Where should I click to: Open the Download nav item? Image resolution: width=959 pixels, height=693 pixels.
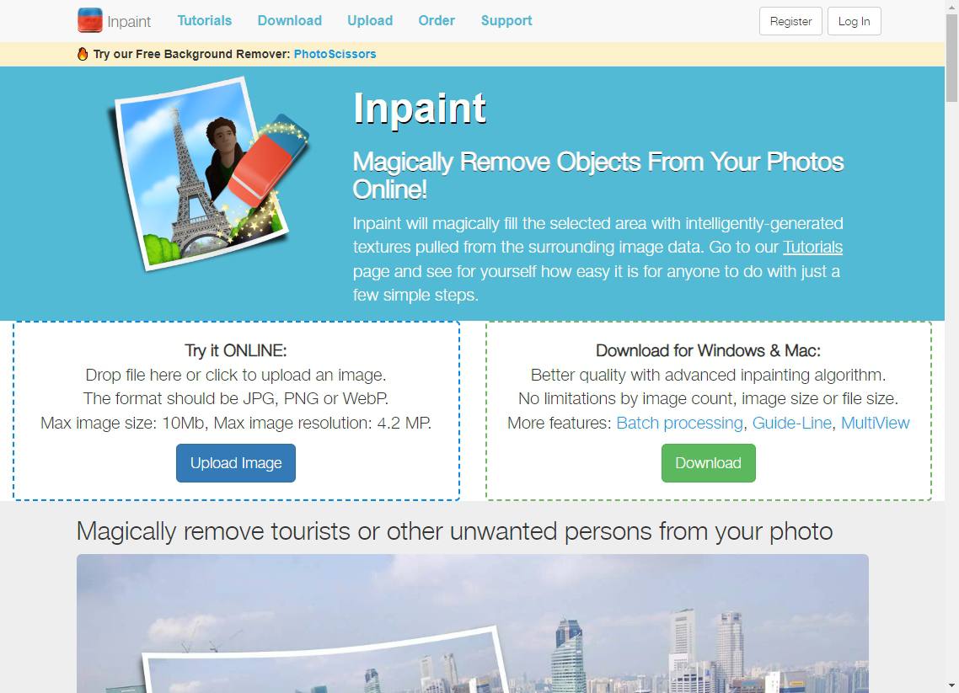click(289, 21)
